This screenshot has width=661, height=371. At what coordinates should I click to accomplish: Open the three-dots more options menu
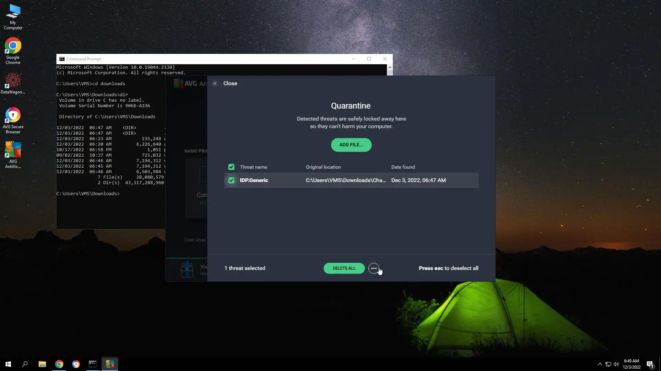[374, 268]
